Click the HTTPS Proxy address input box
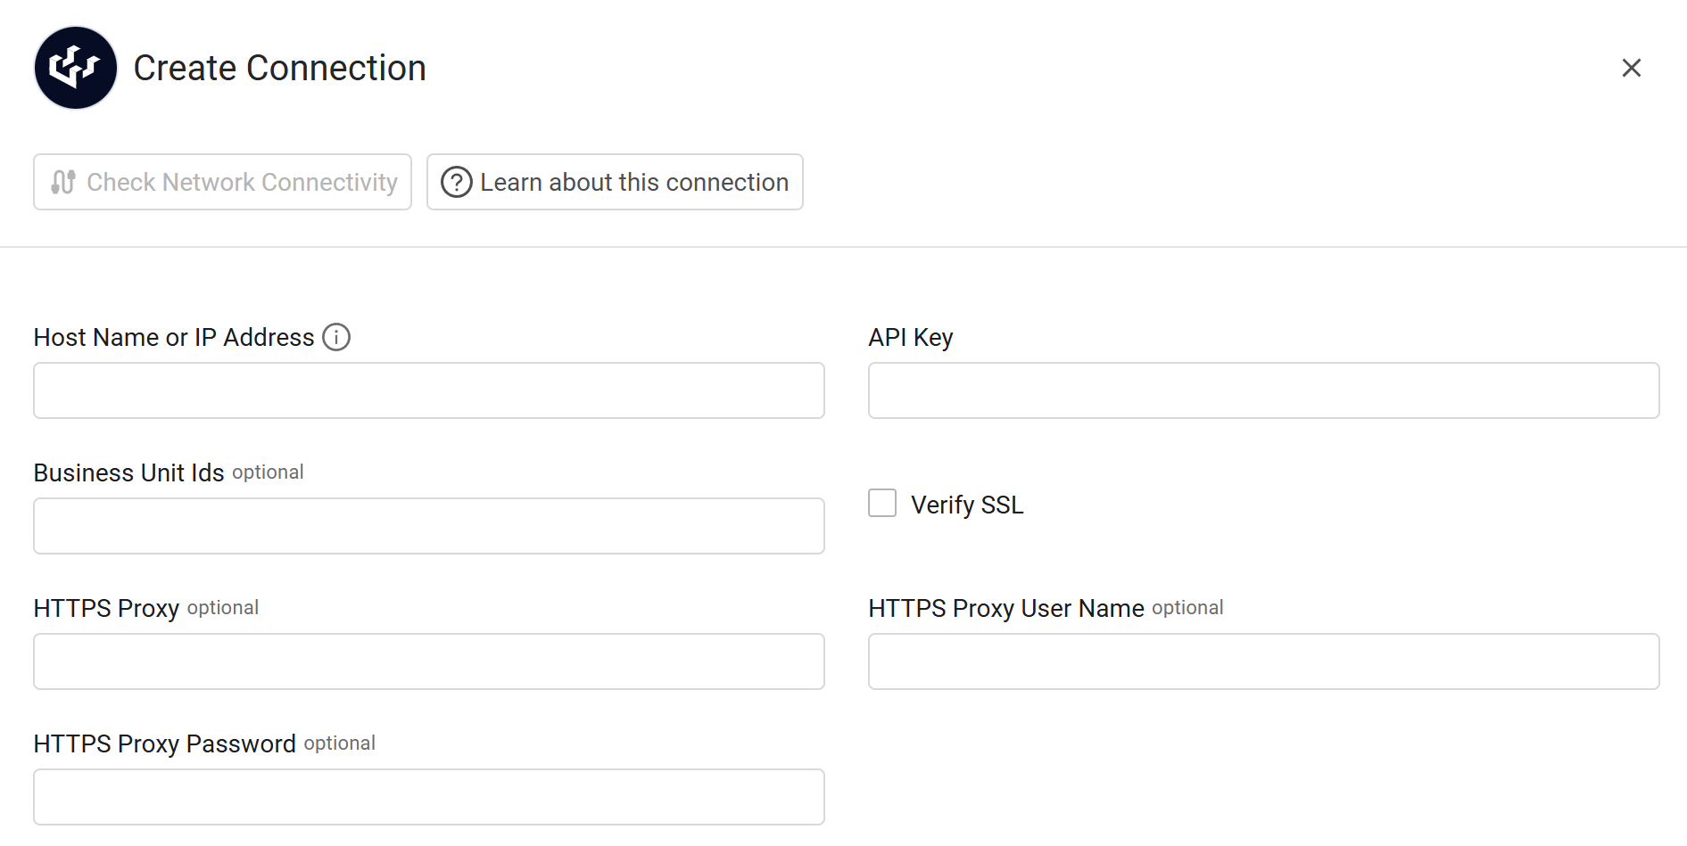This screenshot has width=1687, height=846. coord(428,661)
